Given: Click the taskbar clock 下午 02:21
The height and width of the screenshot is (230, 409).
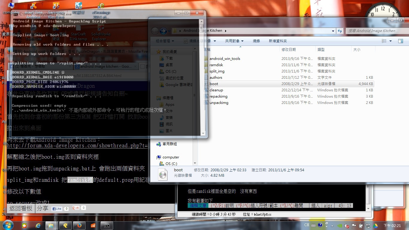Looking at the screenshot, I should coord(392,226).
